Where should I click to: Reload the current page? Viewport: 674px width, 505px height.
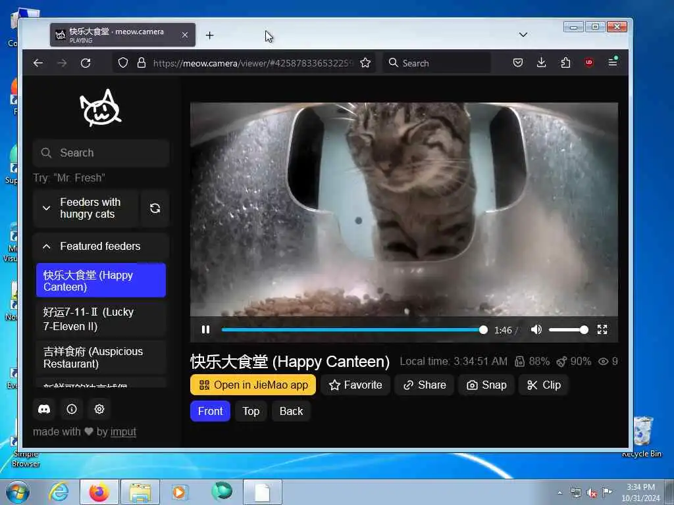coord(86,63)
